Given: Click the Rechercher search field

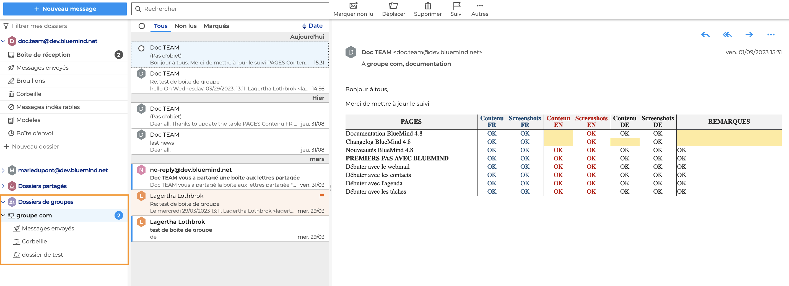Looking at the screenshot, I should (233, 9).
